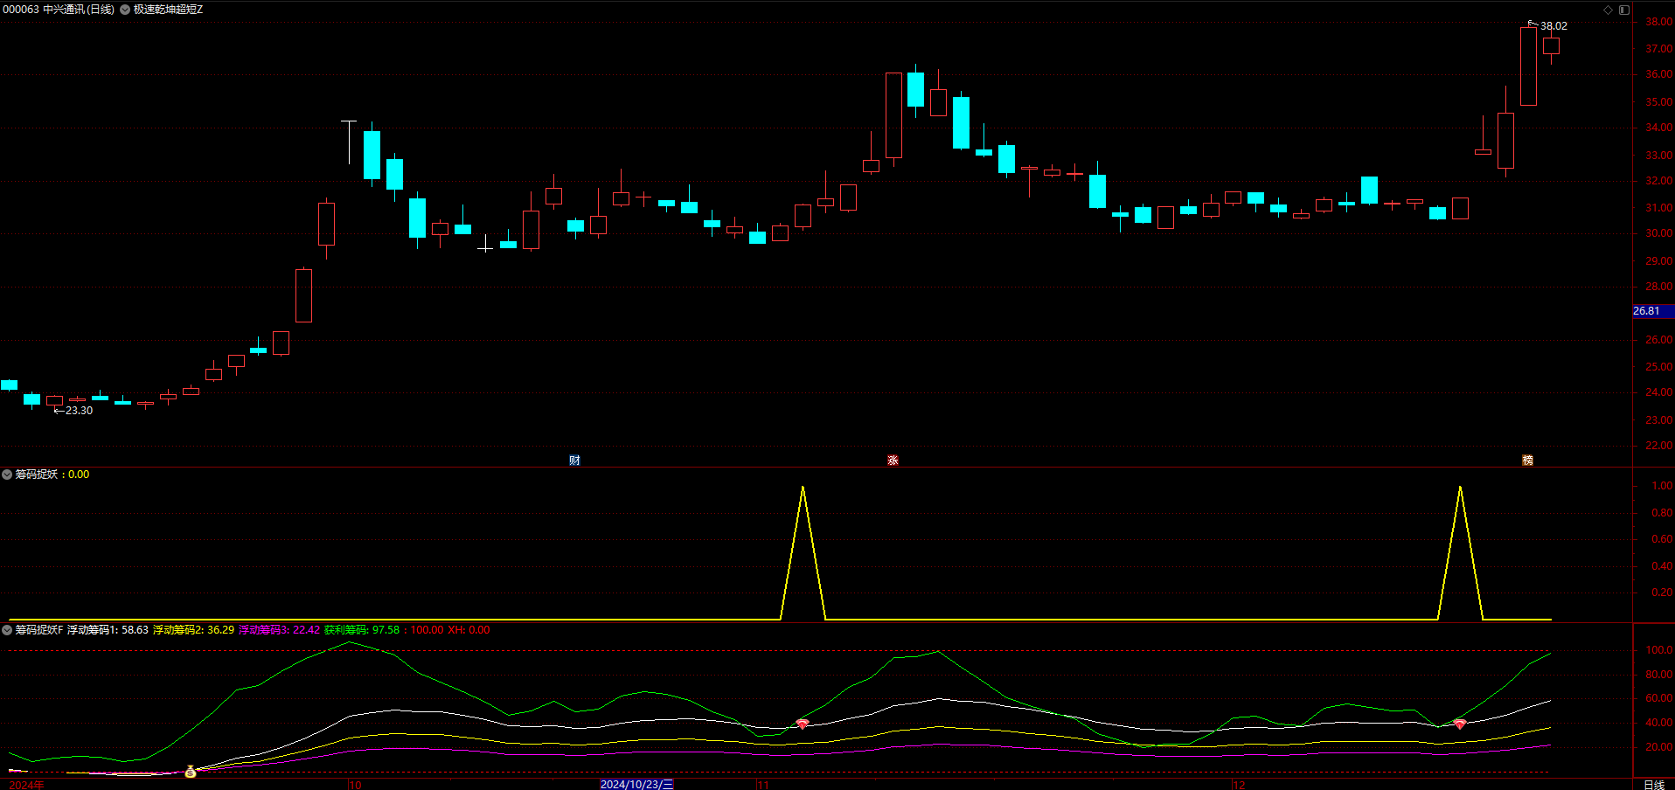1675x790 pixels.
Task: Click the 2024年 label on time axis
Action: (26, 784)
